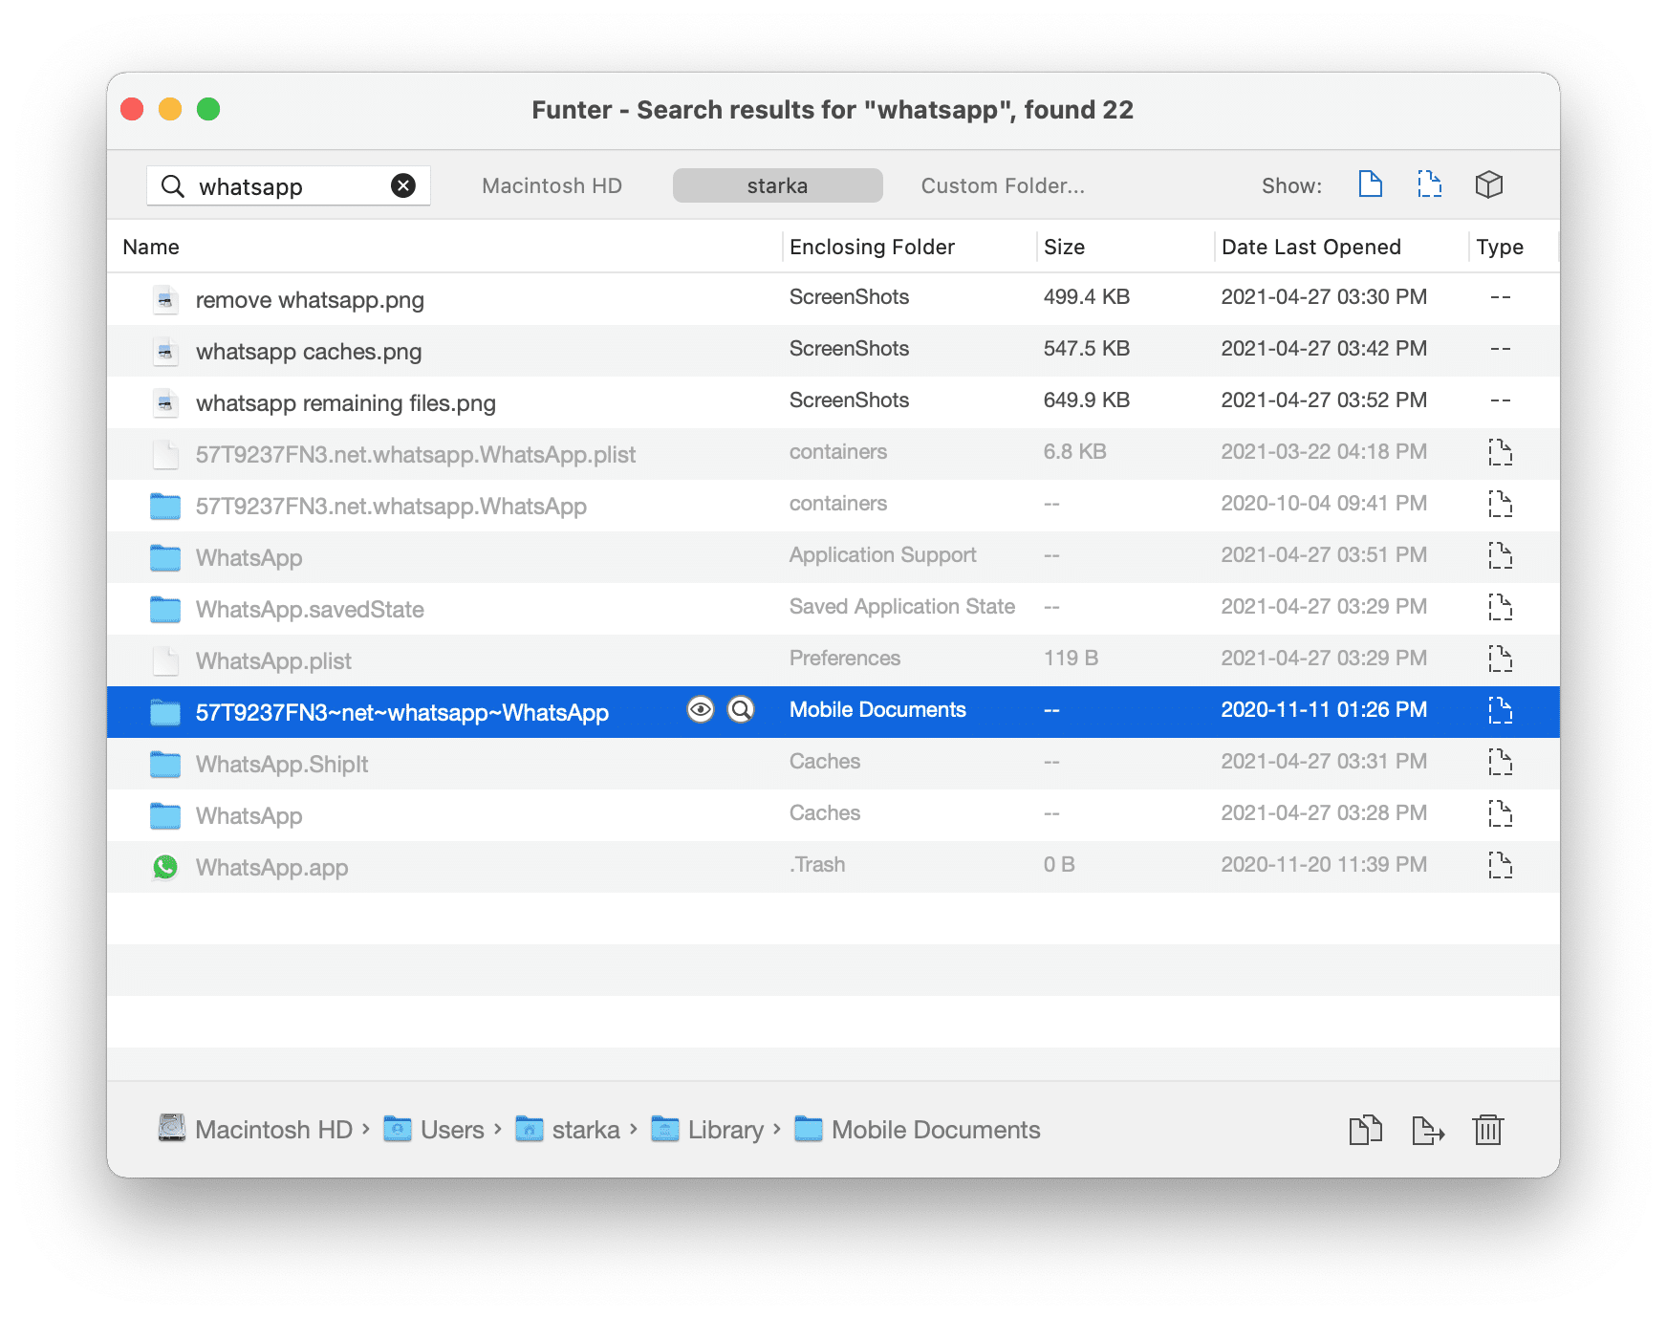
Task: Select 57T9237FN3.net.whatsapp.WhatsApp folder in containers
Action: pos(833,506)
